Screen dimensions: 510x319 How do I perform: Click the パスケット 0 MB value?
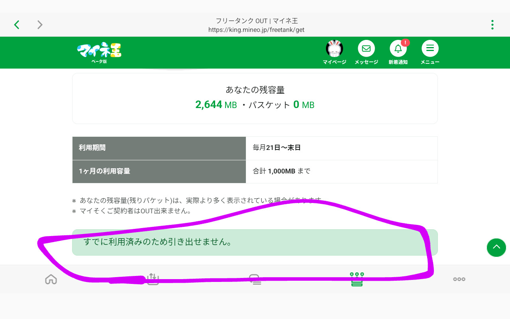(x=281, y=105)
